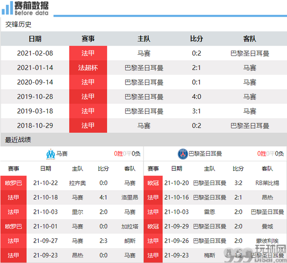The height and width of the screenshot is (263, 287).
Task: Click 欧罗巴 badge in the 21-10-22 row
Action: click(x=13, y=183)
